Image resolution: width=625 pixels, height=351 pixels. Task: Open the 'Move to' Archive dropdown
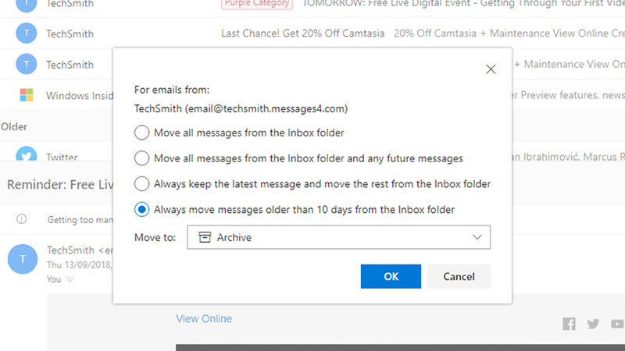339,237
